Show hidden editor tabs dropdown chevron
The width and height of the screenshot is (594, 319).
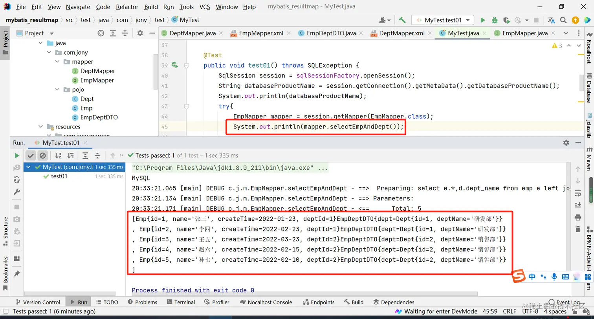tap(566, 33)
